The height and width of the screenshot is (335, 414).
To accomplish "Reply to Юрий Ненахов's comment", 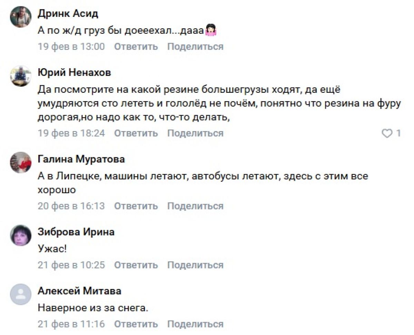I will [136, 133].
